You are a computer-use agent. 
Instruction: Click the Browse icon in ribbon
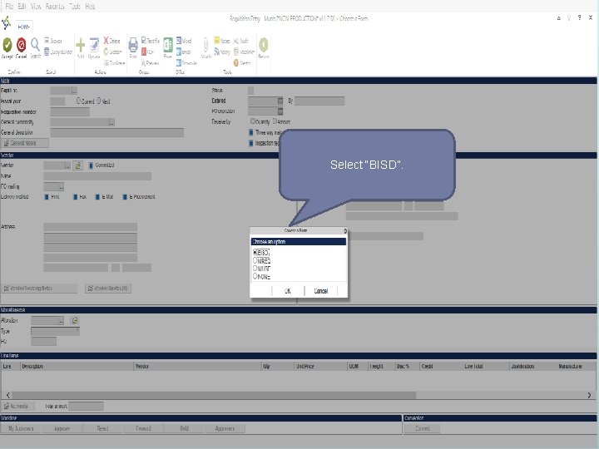pos(47,41)
